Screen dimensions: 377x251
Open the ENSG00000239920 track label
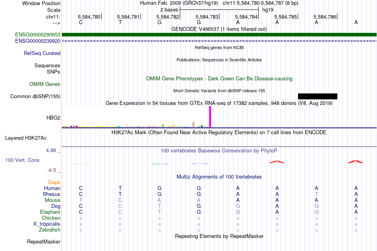pos(38,41)
